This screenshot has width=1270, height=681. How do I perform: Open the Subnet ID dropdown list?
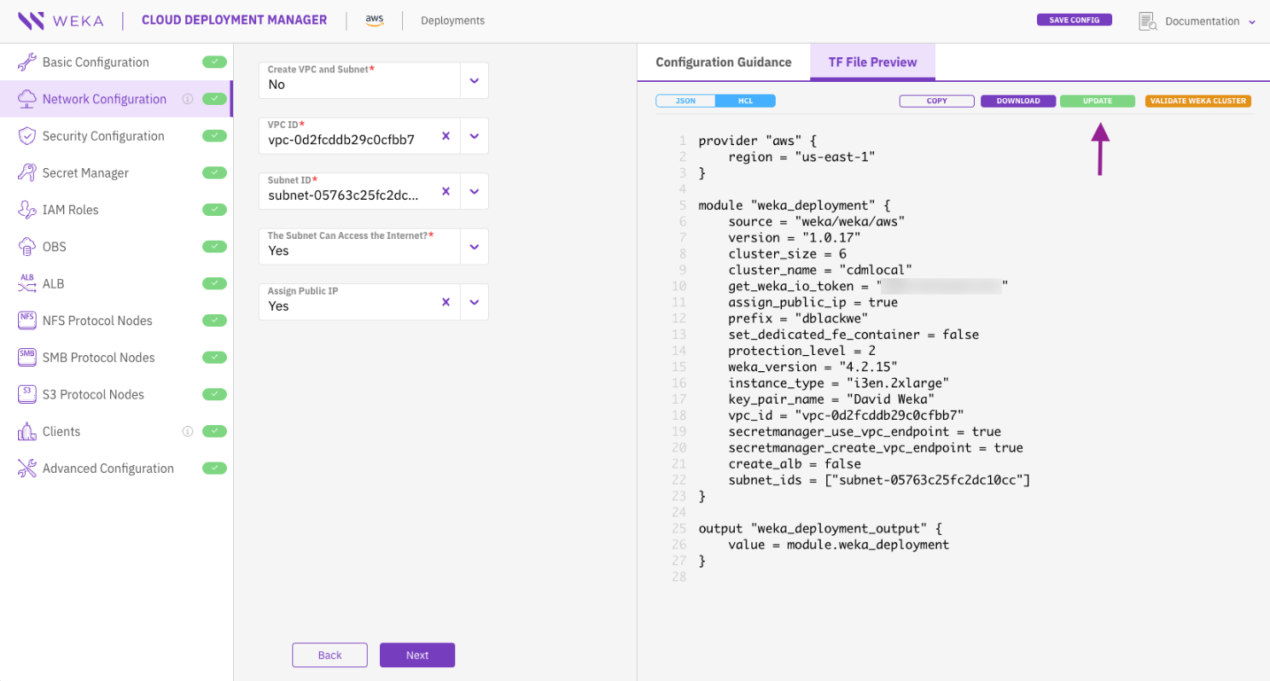click(x=475, y=191)
